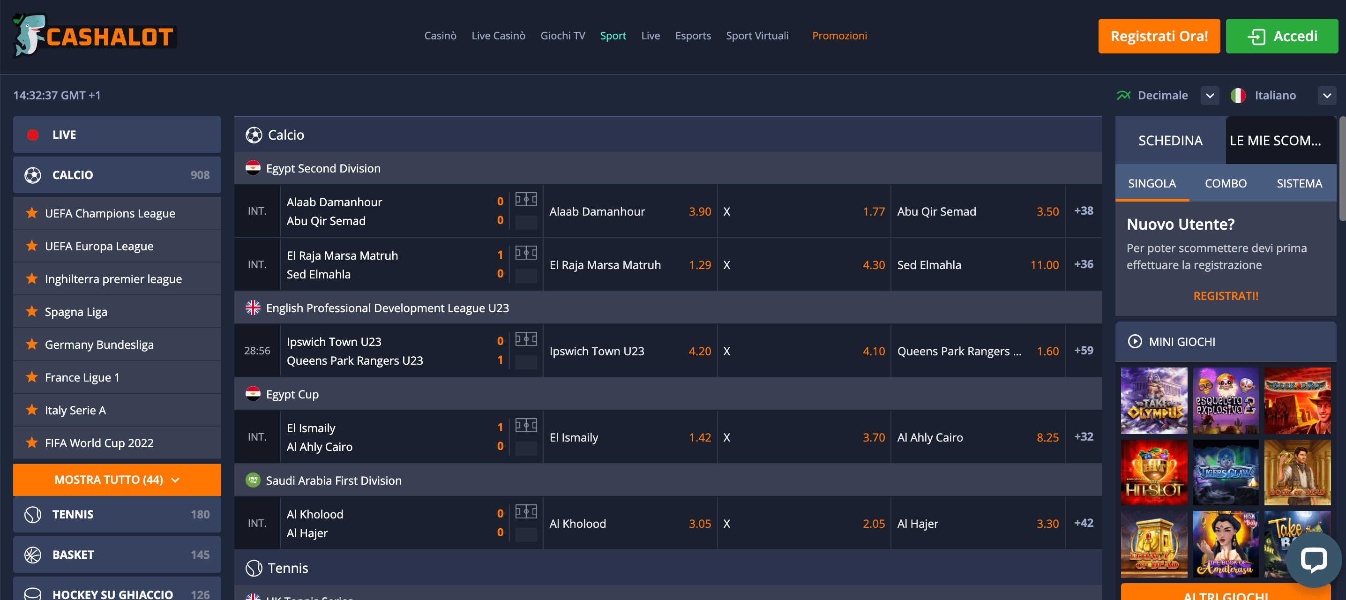This screenshot has width=1346, height=600.
Task: Click Registrati link in new user panel
Action: point(1226,296)
